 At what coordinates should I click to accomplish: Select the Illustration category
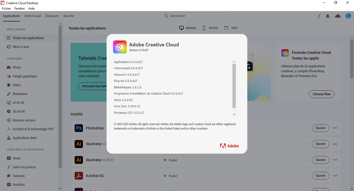pos(31,94)
